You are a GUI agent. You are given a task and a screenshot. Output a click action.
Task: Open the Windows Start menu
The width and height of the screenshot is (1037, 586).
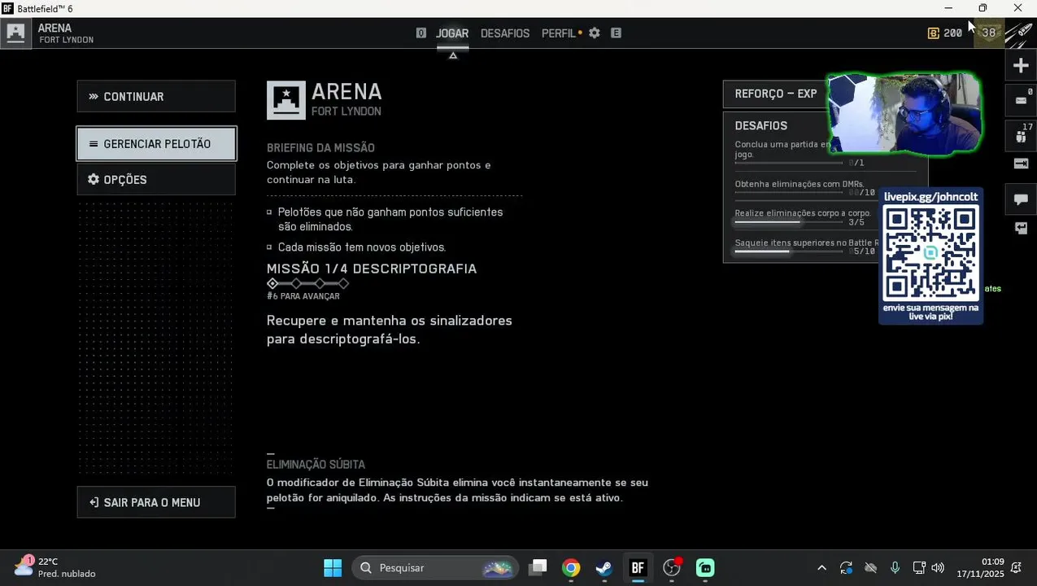pos(333,567)
